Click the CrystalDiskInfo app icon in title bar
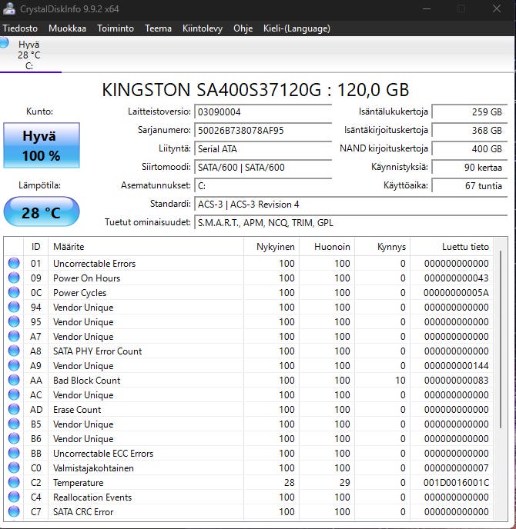The height and width of the screenshot is (529, 516). click(8, 8)
